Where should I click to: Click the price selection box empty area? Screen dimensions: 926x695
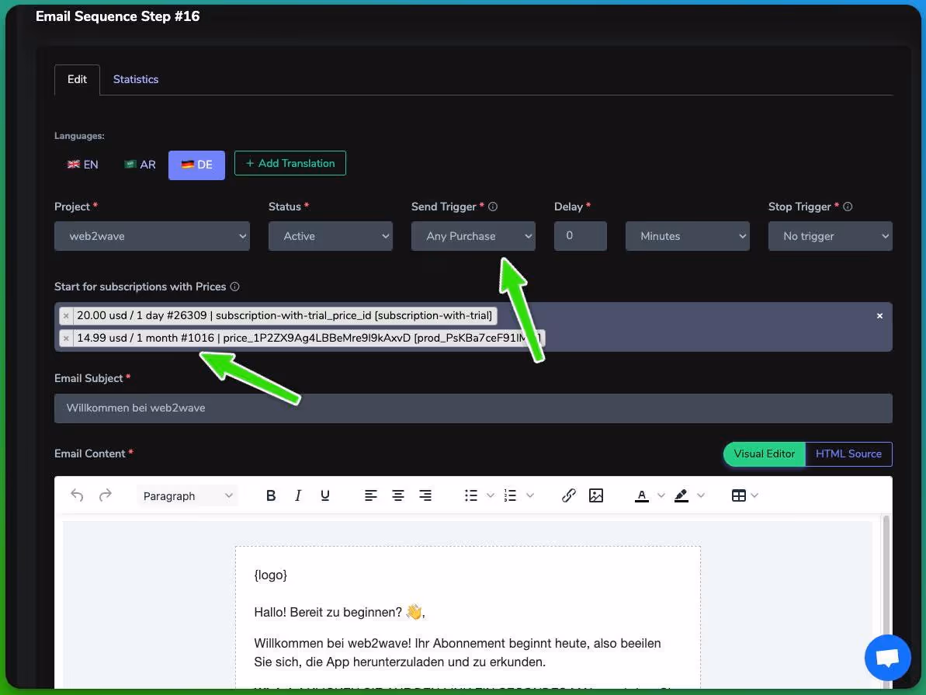pos(709,328)
